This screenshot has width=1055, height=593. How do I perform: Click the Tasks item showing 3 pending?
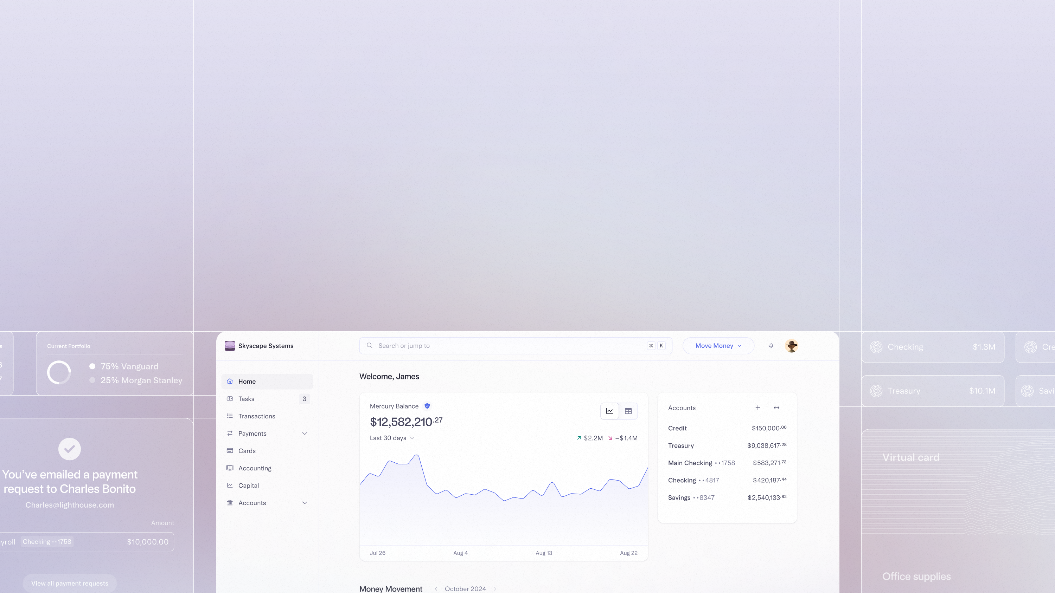tap(246, 399)
